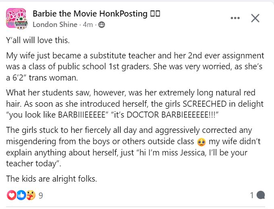274x209 pixels.
Task: Click the paragraph mentioning DOCTOR BARBIEEEEEE
Action: (x=135, y=104)
